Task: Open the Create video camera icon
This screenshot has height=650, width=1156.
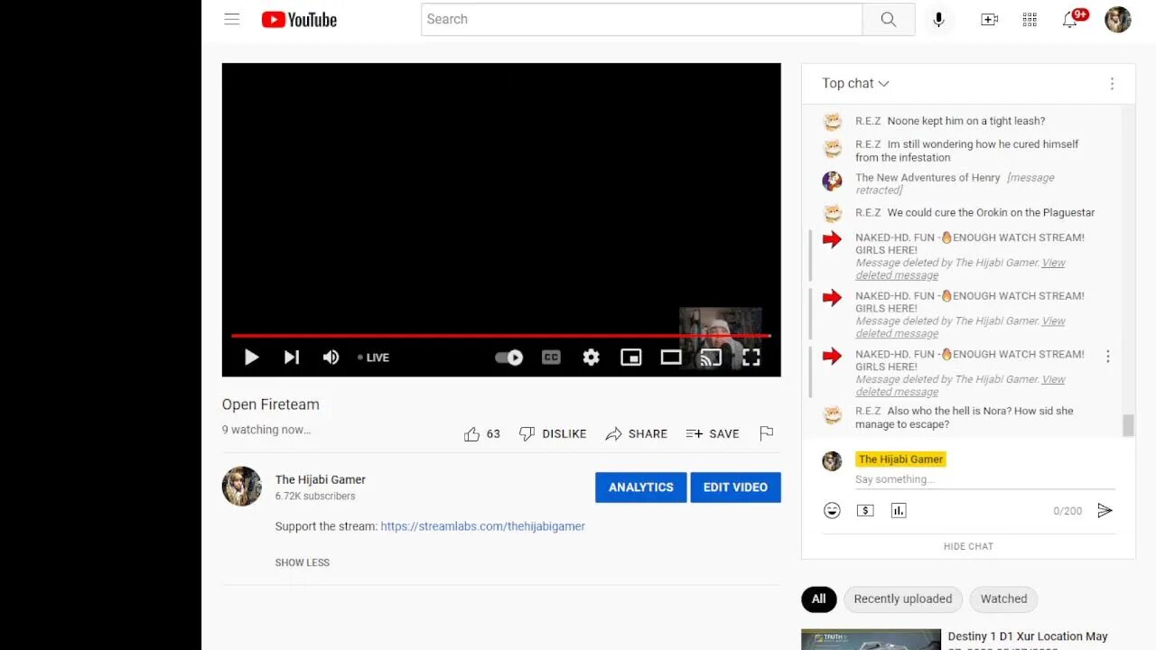Action: click(x=989, y=19)
